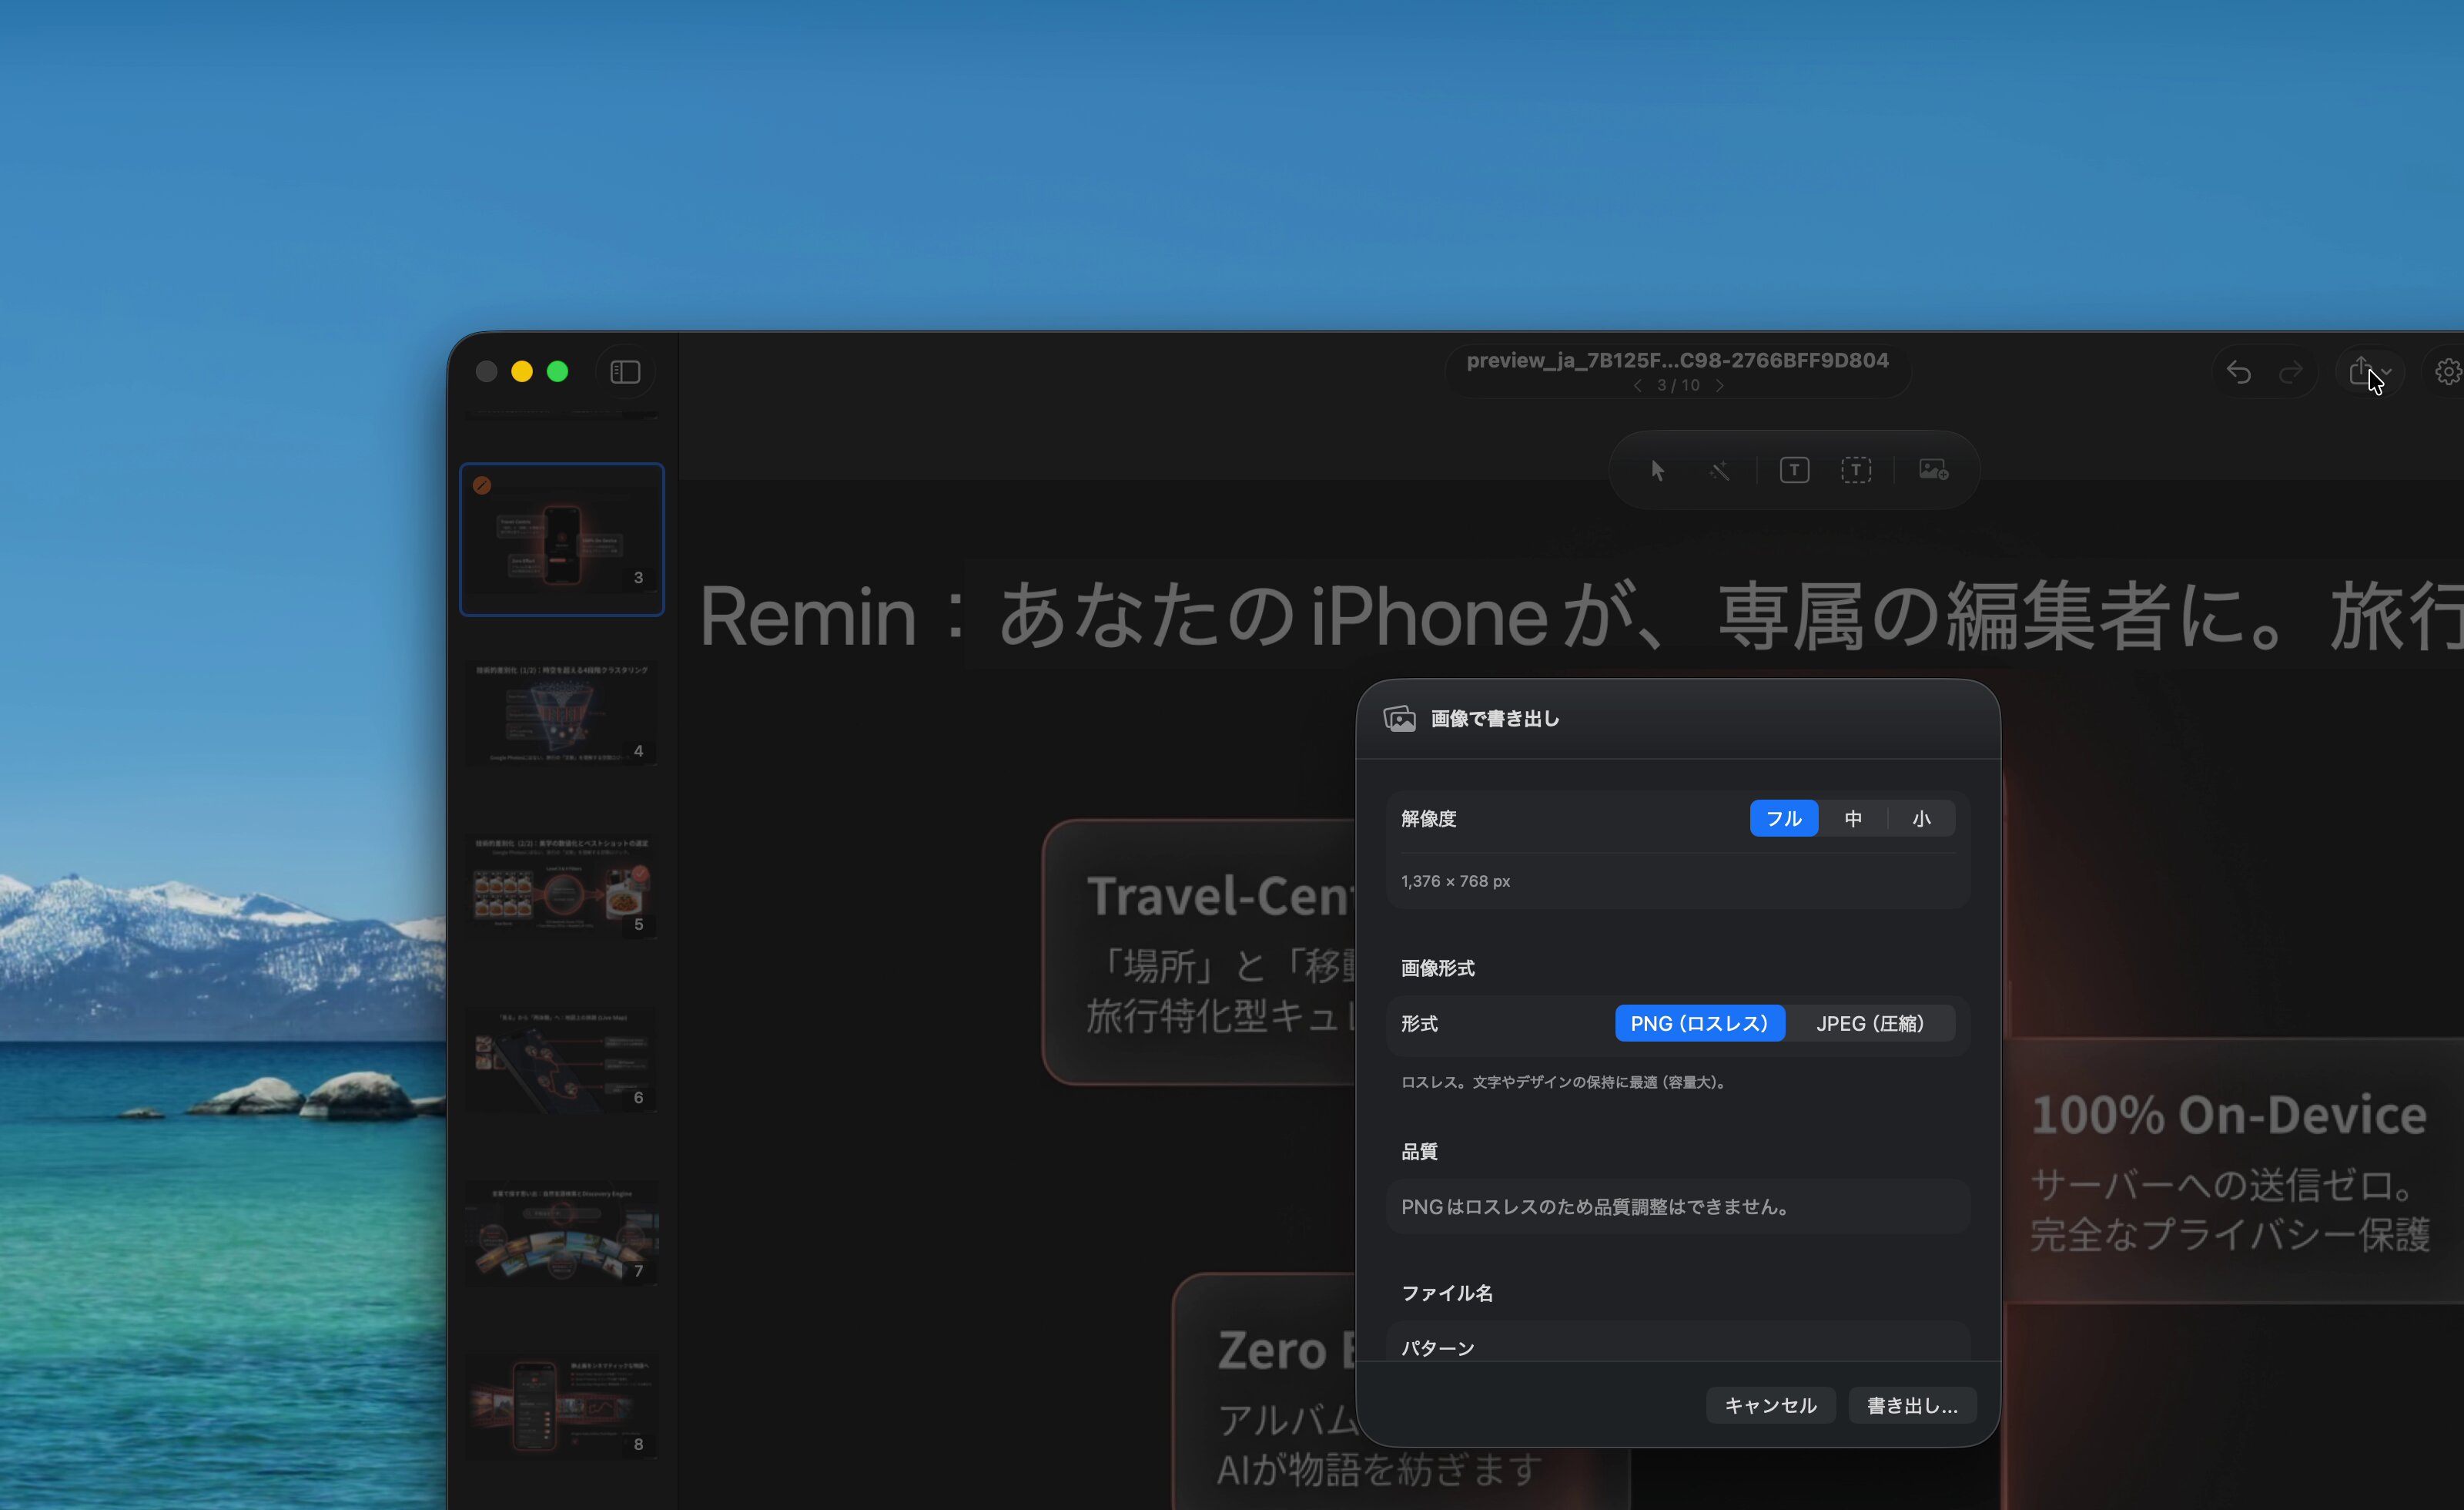
Task: Choose フル resolution
Action: [1784, 818]
